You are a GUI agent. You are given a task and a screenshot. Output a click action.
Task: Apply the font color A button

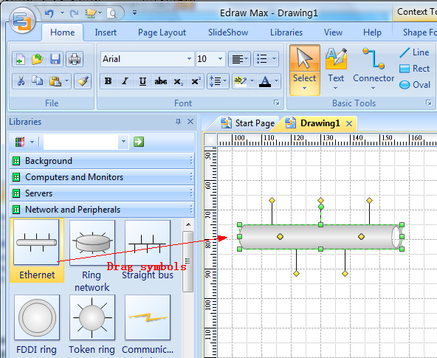[x=265, y=81]
